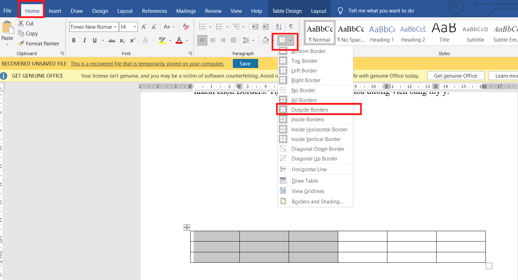Open recovered file storage link
This screenshot has height=280, width=518.
(x=147, y=64)
